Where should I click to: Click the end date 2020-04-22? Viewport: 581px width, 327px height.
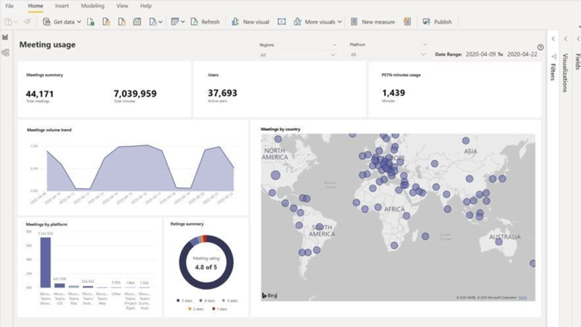[x=522, y=54]
